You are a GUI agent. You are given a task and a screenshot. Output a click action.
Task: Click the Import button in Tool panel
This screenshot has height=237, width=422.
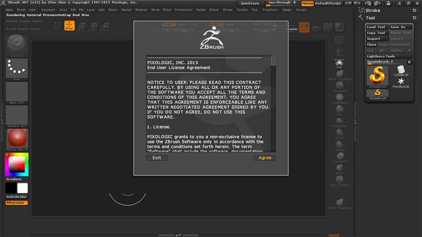377,39
